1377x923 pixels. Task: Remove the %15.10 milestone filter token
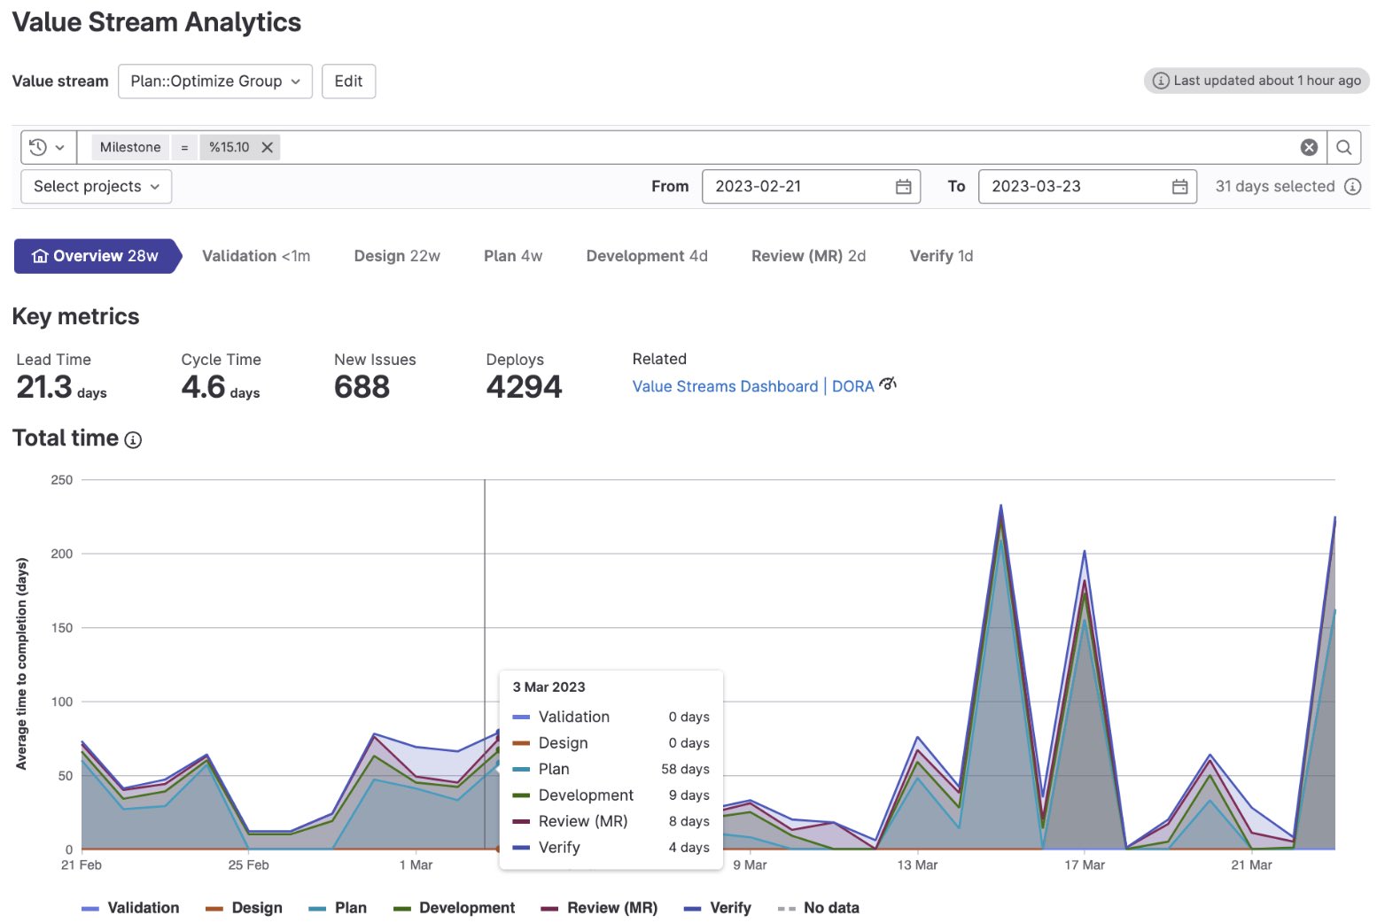point(268,147)
